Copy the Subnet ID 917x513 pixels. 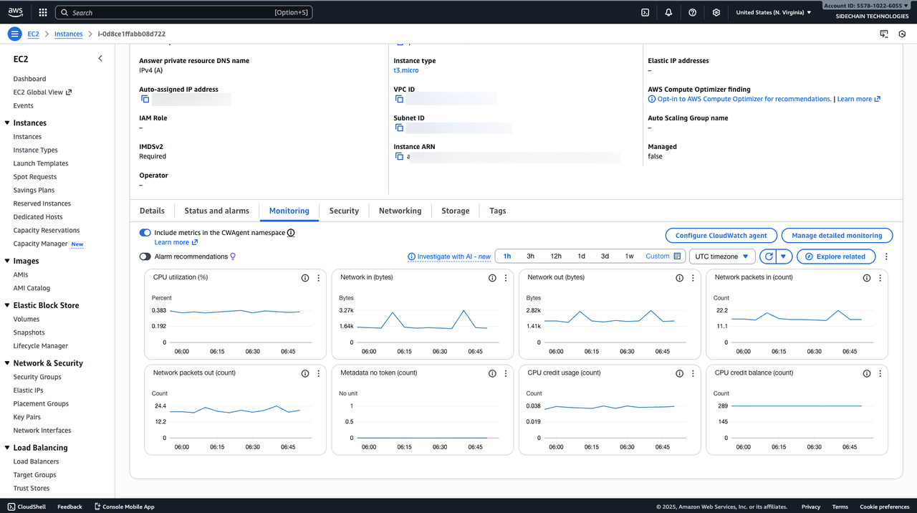[399, 128]
